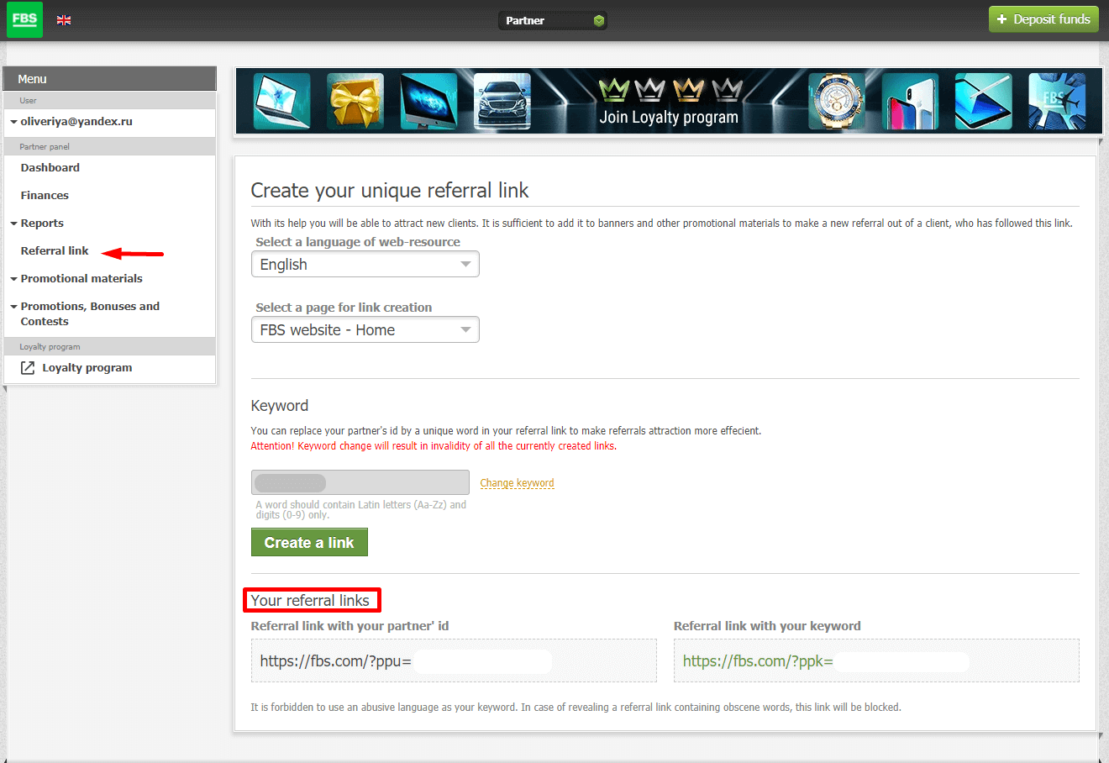Click the Loyalty program external link icon
The height and width of the screenshot is (763, 1109).
tap(28, 368)
